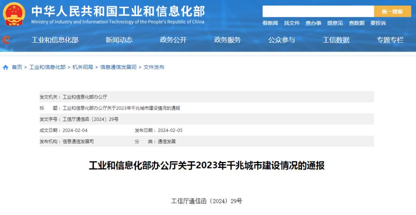Open the 工业和信息化部 navigation menu
Viewport: 416px width, 215px height.
55,40
